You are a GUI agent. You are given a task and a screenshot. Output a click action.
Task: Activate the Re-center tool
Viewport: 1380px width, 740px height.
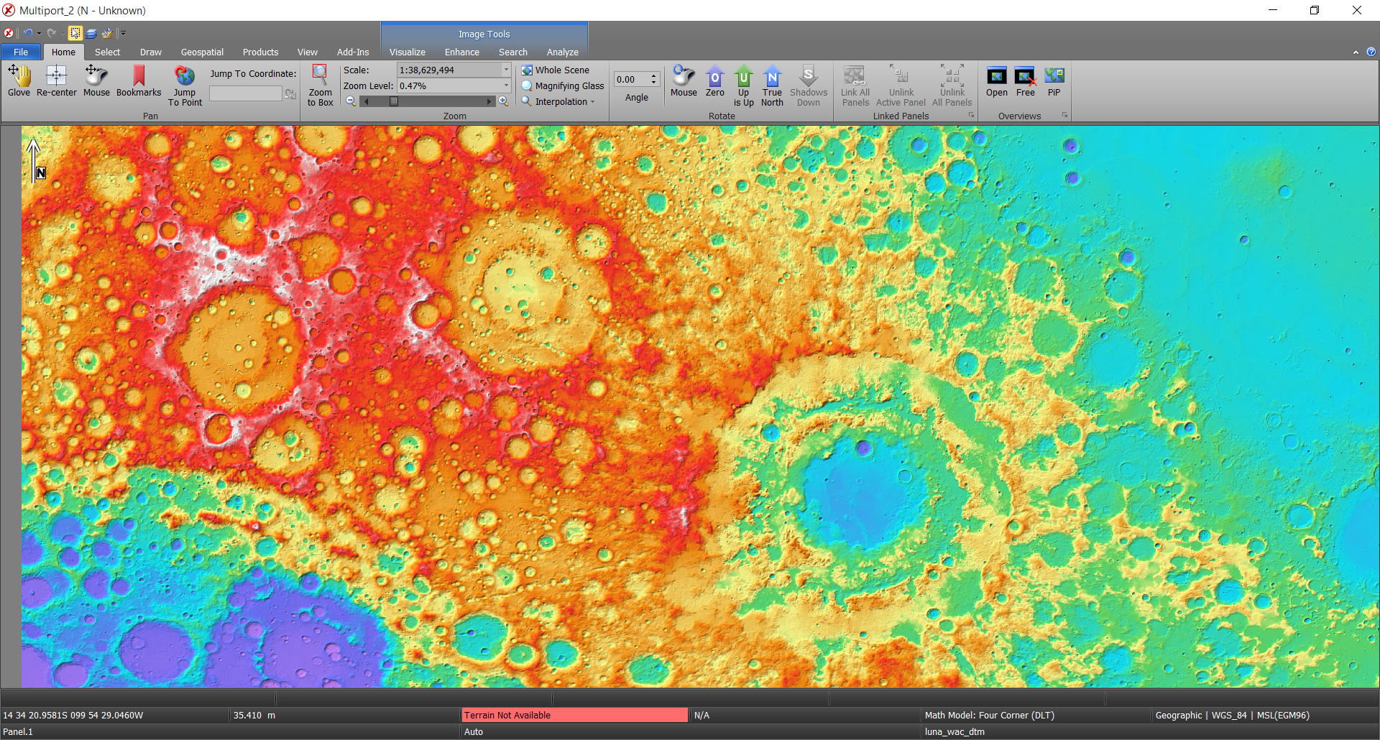click(55, 80)
